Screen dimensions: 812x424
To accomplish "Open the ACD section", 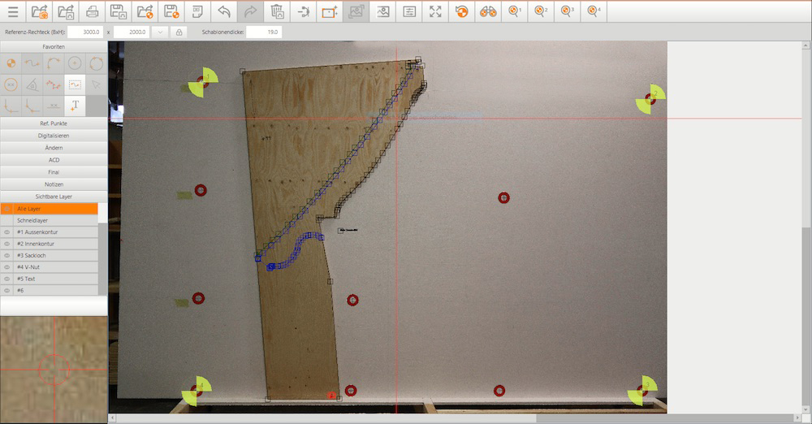I will pyautogui.click(x=54, y=160).
